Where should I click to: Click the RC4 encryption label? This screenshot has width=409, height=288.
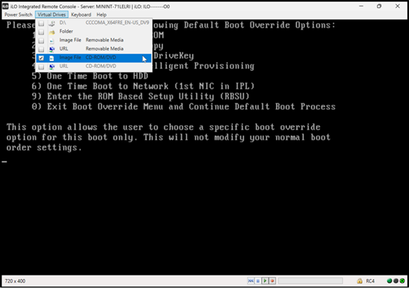pos(370,281)
